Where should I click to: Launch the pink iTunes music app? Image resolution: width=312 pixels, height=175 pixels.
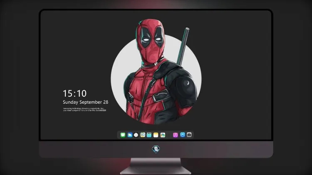[x=175, y=135]
